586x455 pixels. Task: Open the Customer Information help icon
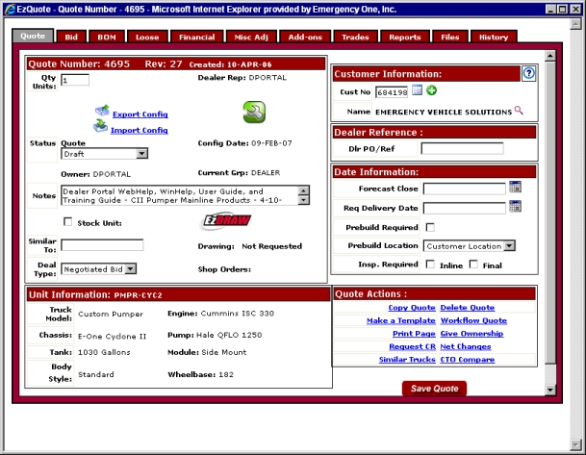(x=528, y=73)
